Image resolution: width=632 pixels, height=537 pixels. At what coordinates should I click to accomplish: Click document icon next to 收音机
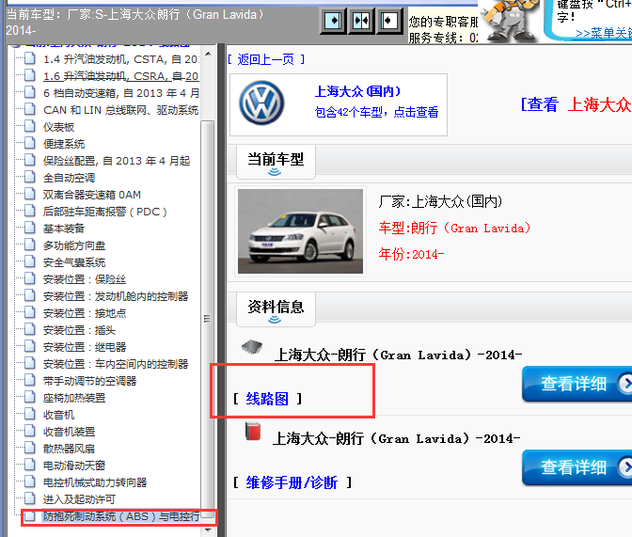tap(29, 415)
